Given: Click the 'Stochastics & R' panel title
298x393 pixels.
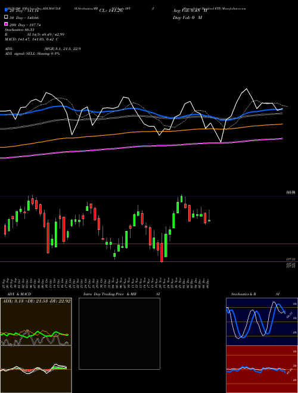Looking at the screenshot, I should [244, 294].
